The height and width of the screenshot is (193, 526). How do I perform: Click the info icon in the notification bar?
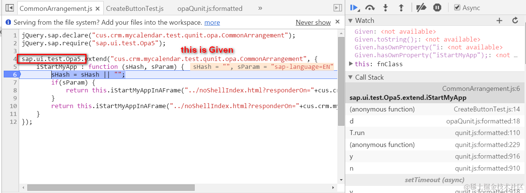pos(8,22)
